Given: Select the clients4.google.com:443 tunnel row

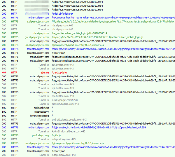Looking at the screenshot, I should tap(87, 104).
